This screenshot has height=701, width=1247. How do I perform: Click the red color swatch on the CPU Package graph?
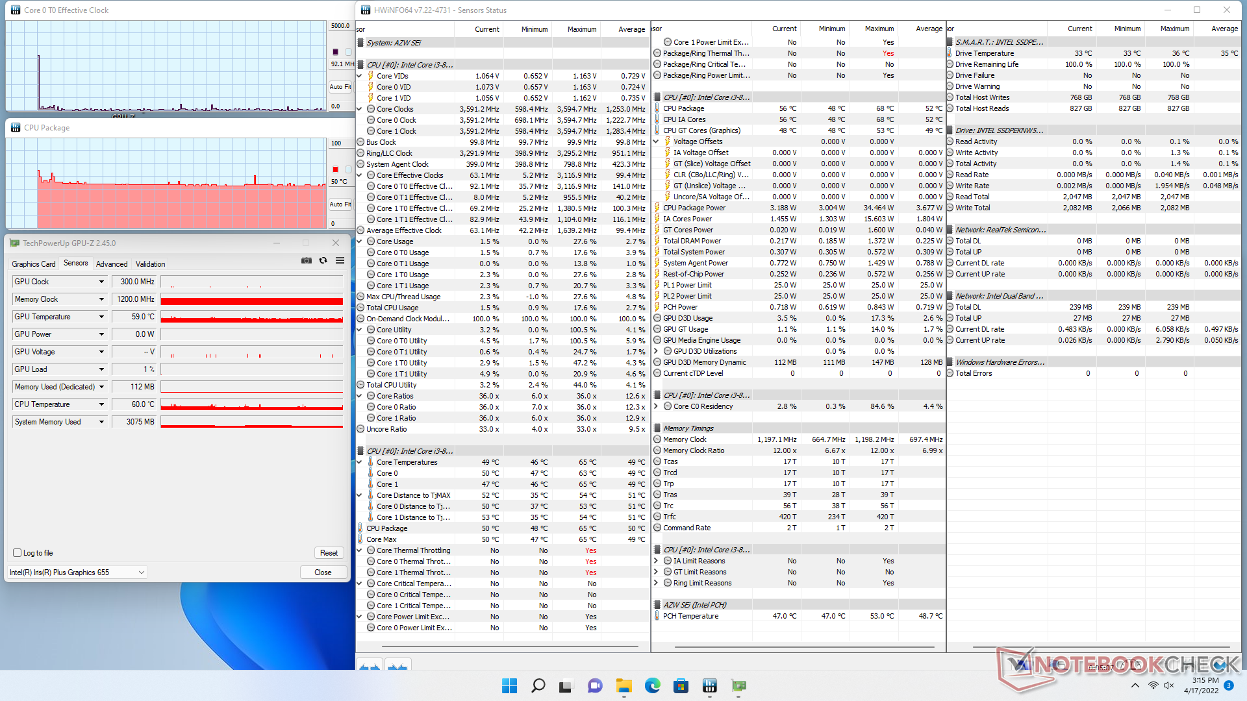pyautogui.click(x=336, y=169)
